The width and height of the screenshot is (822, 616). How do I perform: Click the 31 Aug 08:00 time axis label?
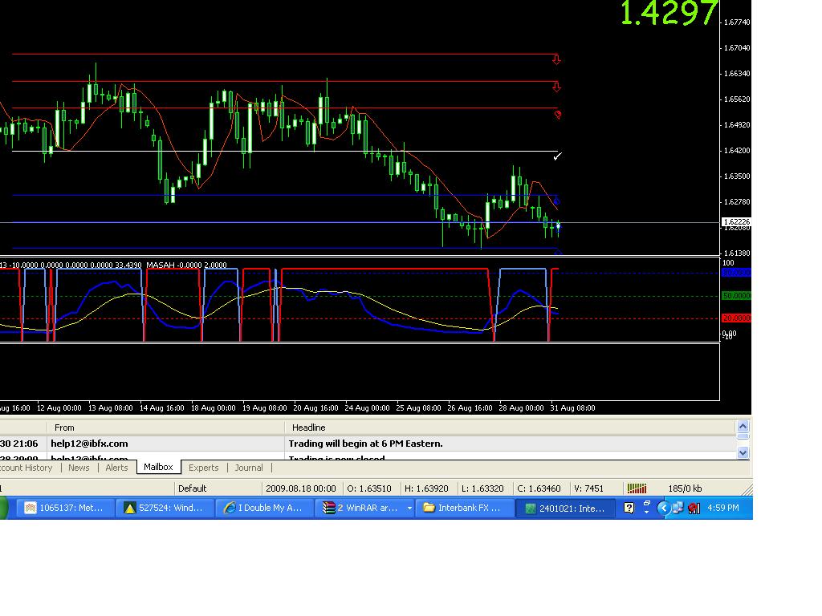tap(572, 407)
